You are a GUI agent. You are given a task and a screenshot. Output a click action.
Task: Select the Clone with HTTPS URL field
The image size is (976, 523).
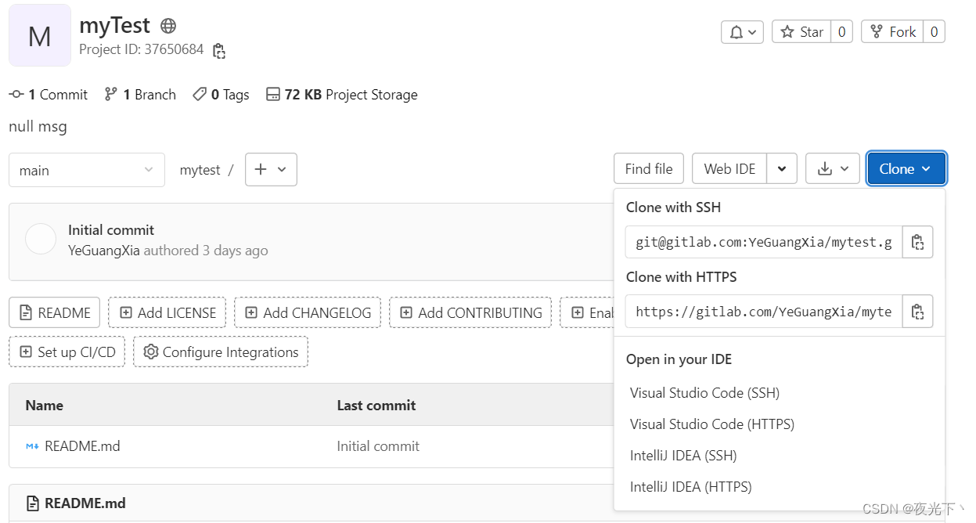[x=764, y=312]
